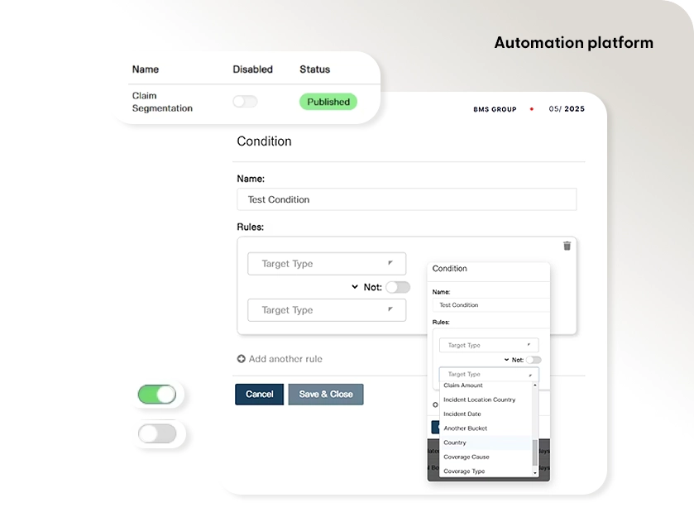Click the Name field containing Test Condition
Screen dimensions: 694x512
pyautogui.click(x=406, y=199)
